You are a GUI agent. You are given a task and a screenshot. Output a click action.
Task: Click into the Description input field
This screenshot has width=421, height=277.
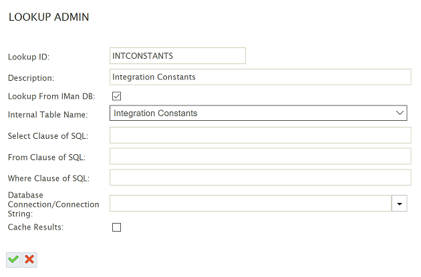pos(260,77)
